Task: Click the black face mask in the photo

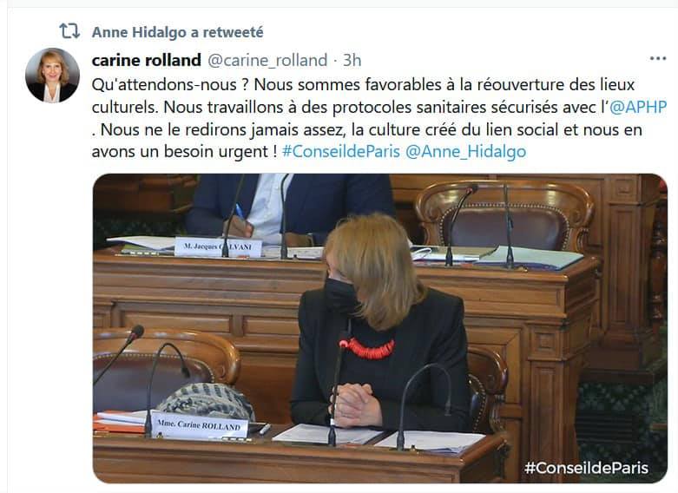Action: (x=340, y=295)
